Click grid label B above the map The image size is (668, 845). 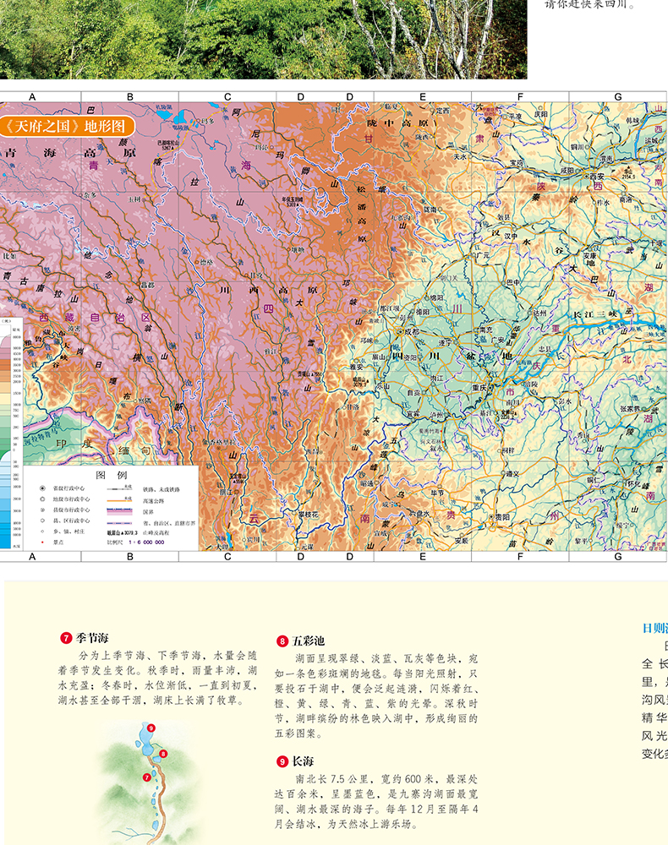130,97
